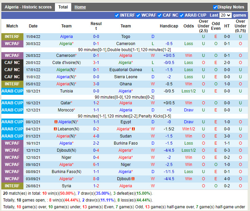Open the Last 20 games dropdown
The height and width of the screenshot is (211, 250).
[x=225, y=15]
